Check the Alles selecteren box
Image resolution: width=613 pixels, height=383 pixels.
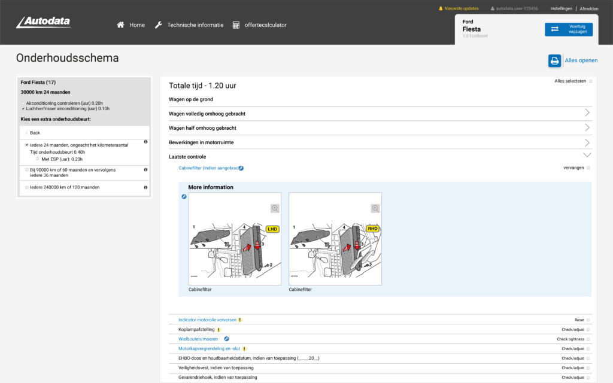590,81
